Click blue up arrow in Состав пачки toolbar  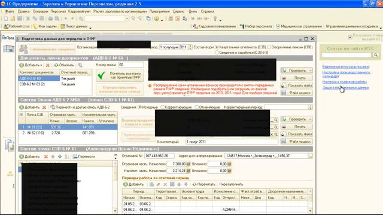[x=53, y=156]
